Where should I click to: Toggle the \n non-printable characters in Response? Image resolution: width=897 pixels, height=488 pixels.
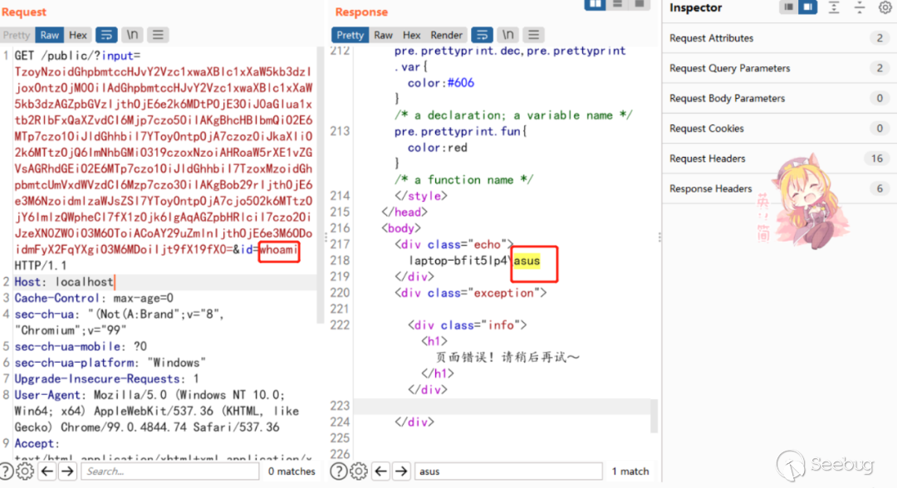click(x=507, y=35)
